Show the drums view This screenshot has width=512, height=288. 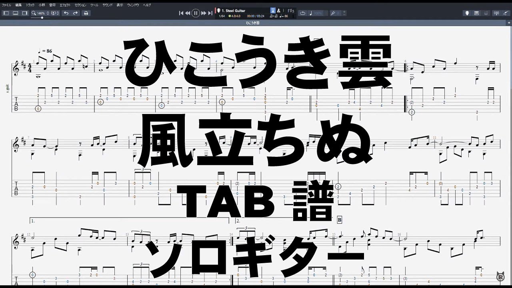coord(486,13)
